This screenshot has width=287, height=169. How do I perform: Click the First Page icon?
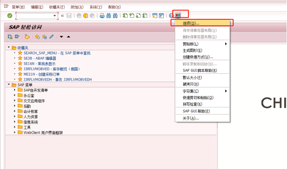(125, 16)
